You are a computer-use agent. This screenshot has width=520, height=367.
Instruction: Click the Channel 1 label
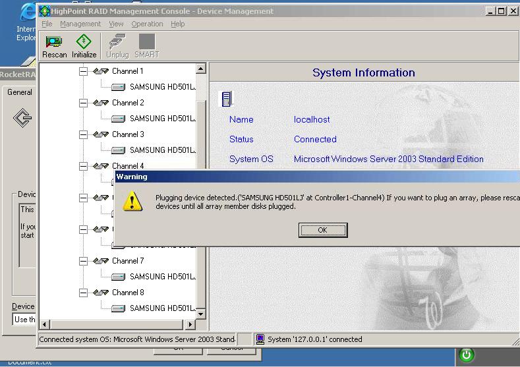(x=128, y=71)
